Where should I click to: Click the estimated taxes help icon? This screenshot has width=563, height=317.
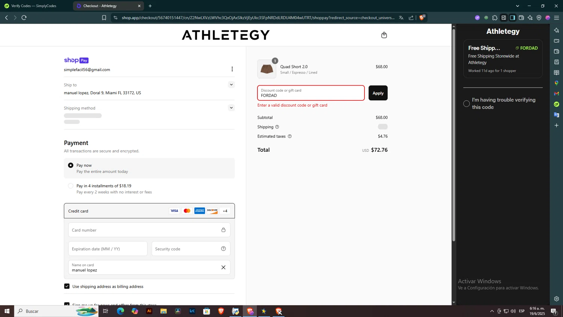(x=289, y=136)
